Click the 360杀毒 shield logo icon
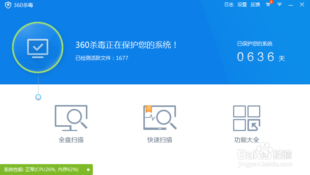Image resolution: width=310 pixels, height=175 pixels. tap(8, 5)
